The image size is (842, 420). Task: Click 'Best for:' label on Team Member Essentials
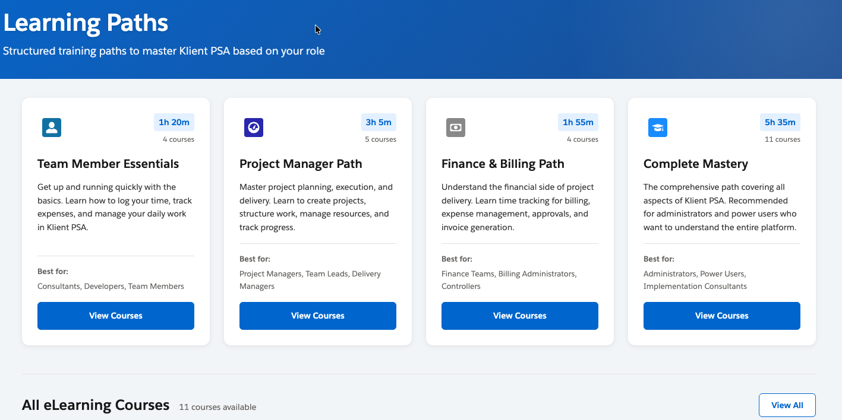coord(53,272)
